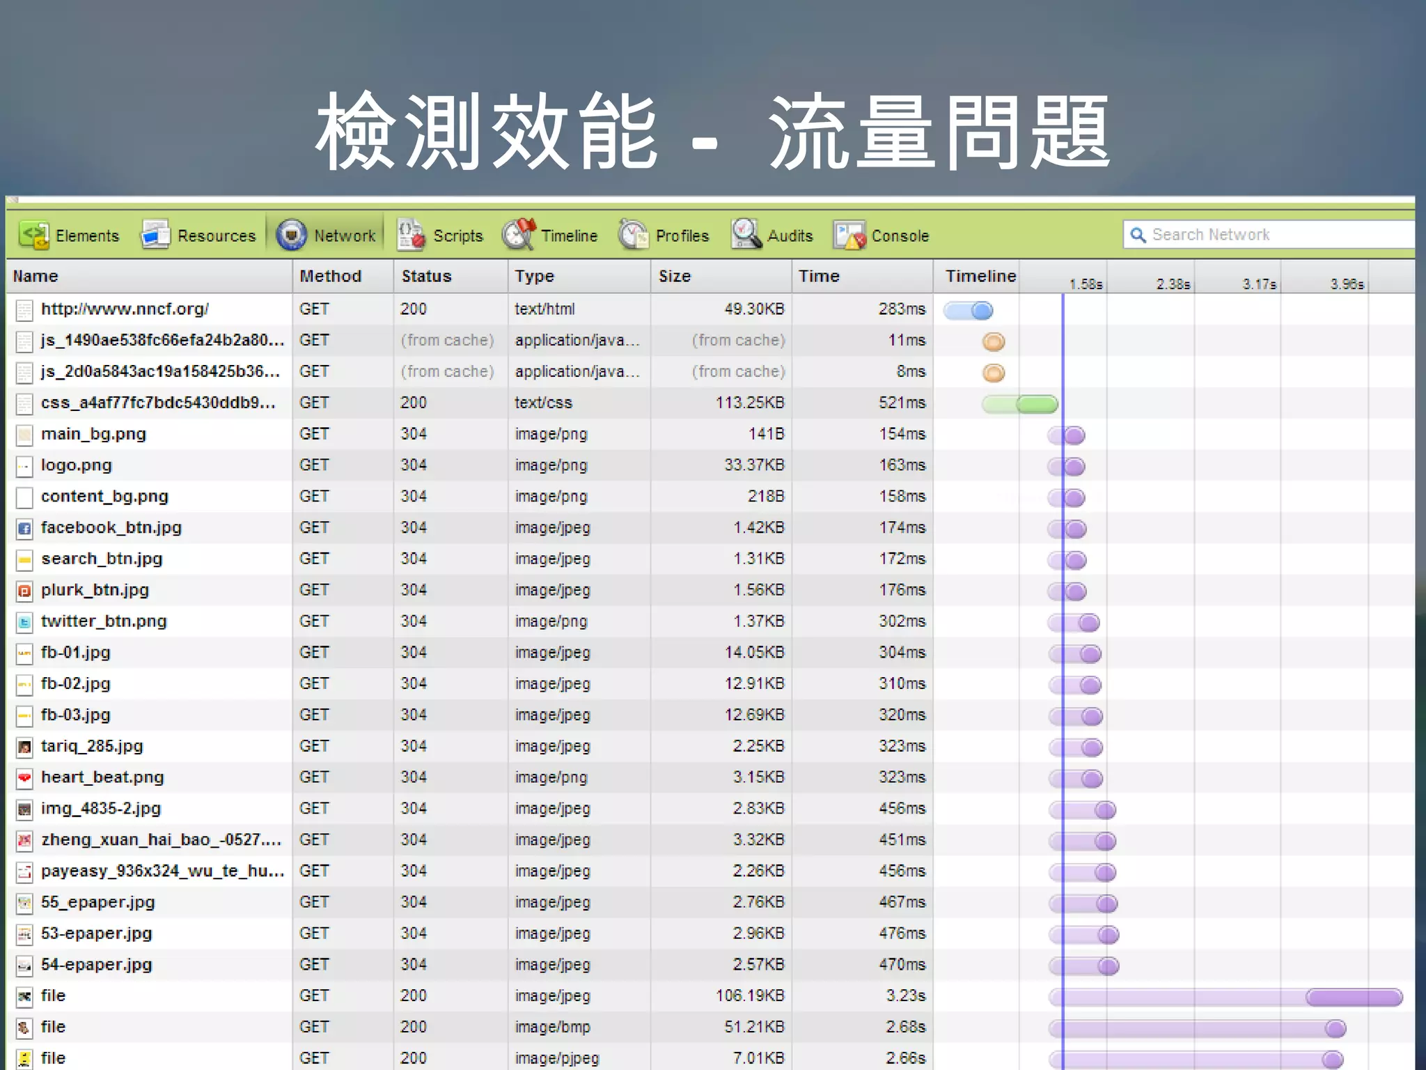1426x1070 pixels.
Task: Click the magnifier icon in Search Network
Action: 1138,235
